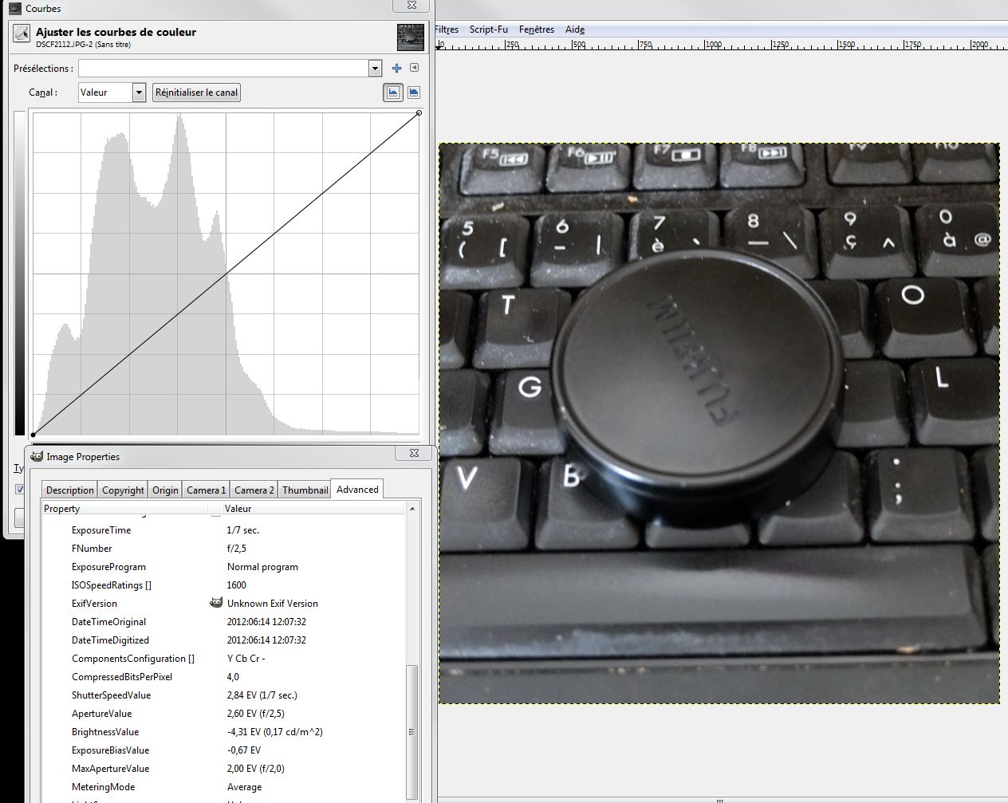Switch to the Camera 2 tab

(254, 490)
